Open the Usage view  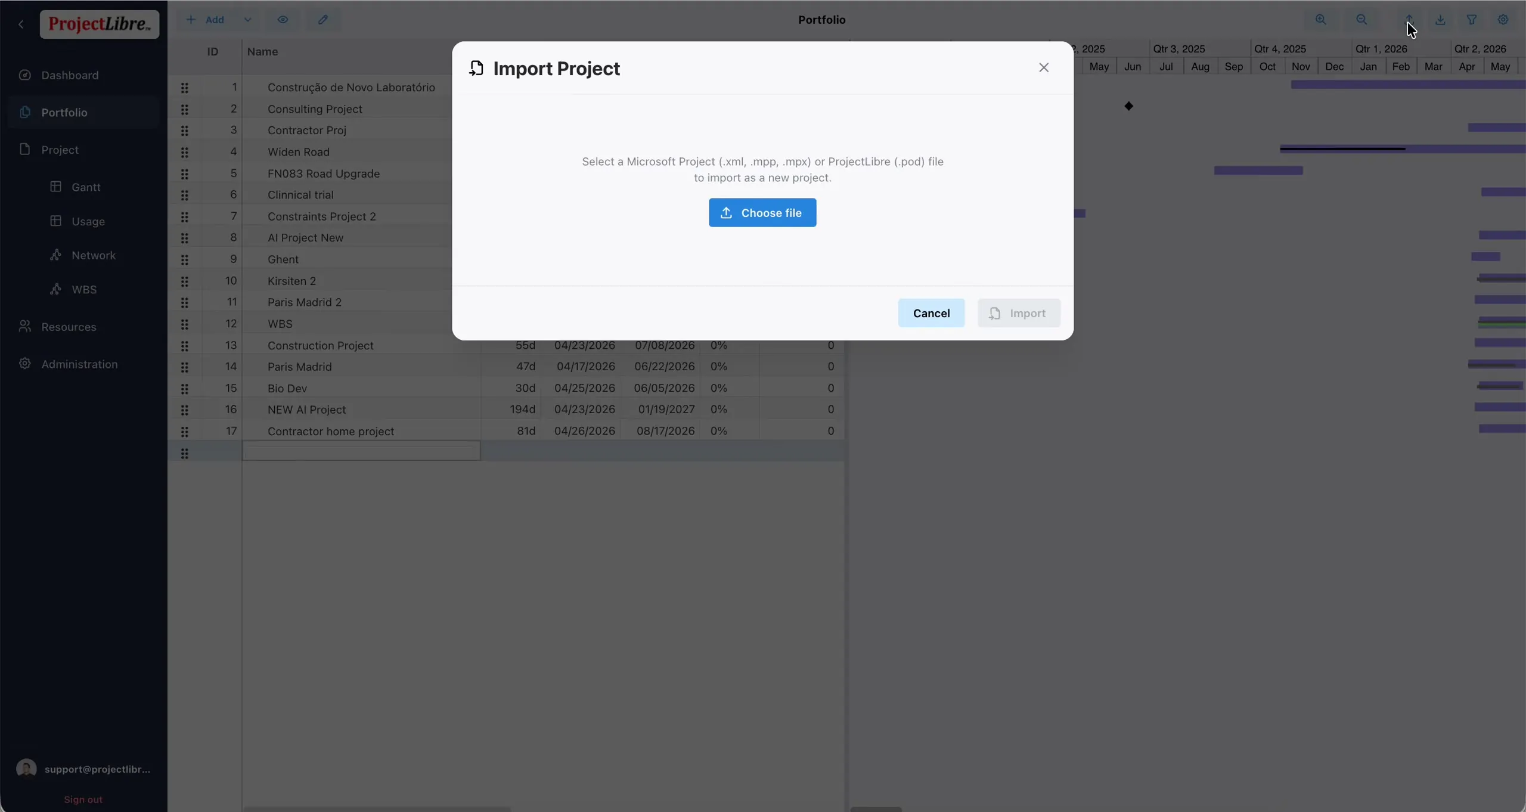click(88, 221)
